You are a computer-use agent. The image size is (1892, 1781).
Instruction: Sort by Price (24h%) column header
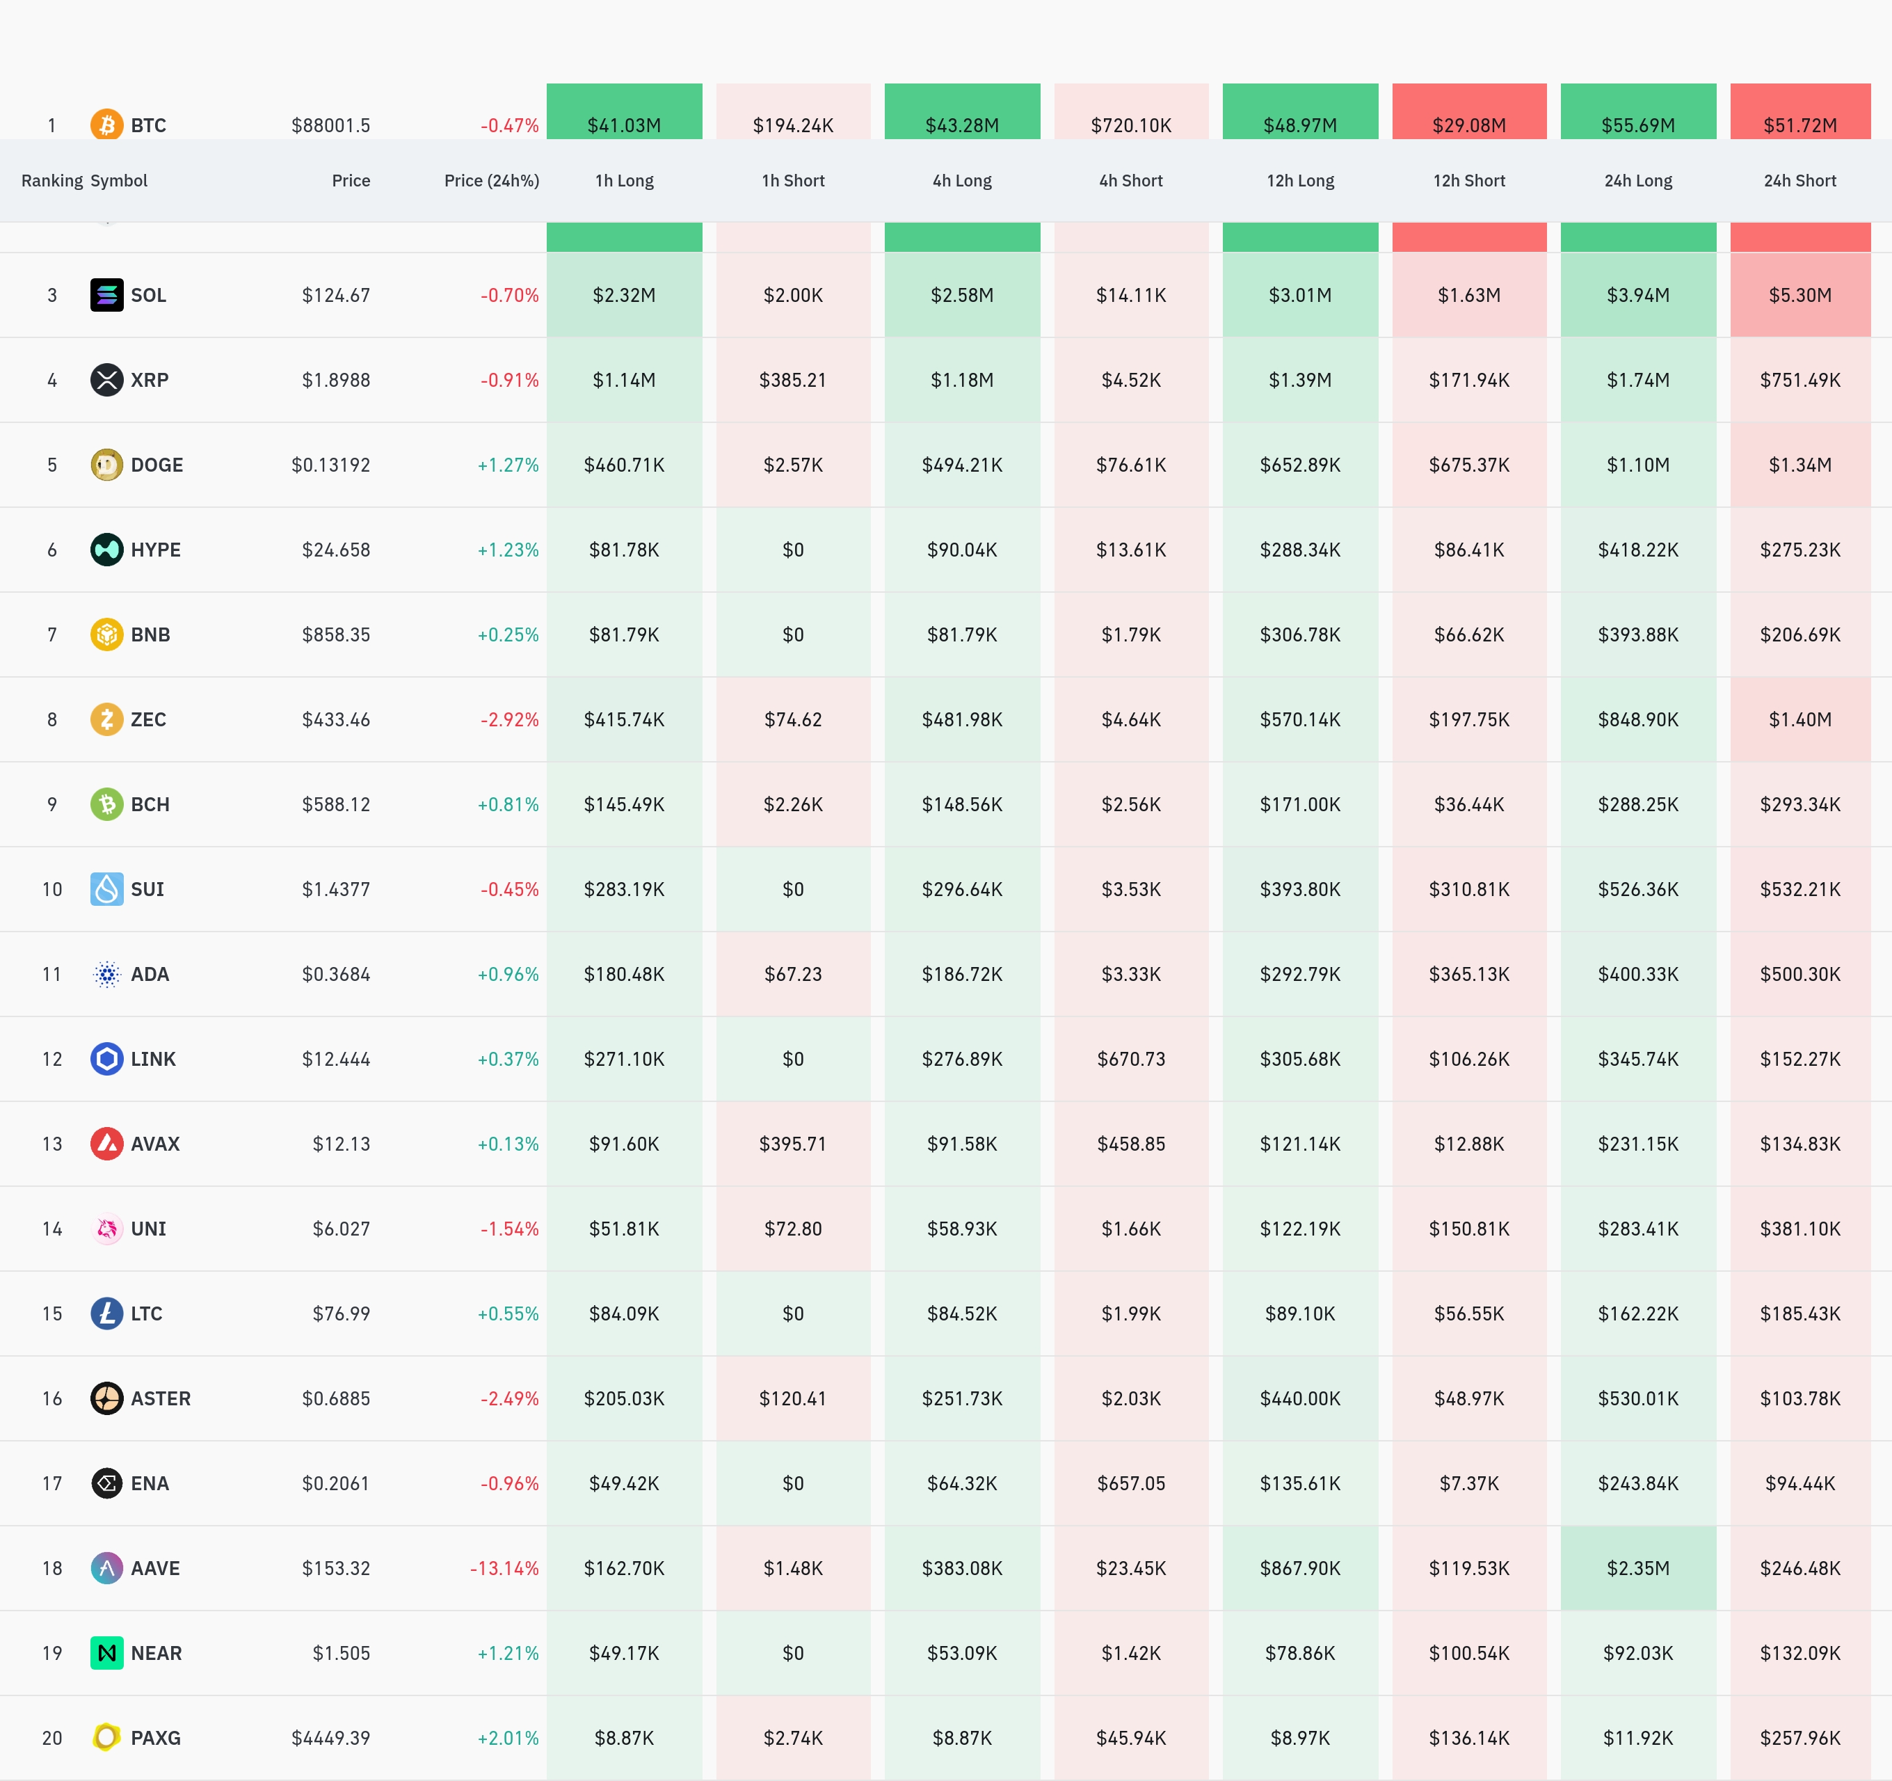point(491,181)
